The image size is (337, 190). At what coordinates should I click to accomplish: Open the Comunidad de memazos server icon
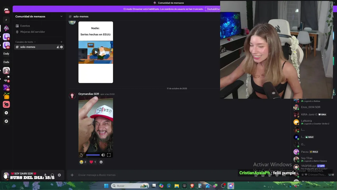pyautogui.click(x=6, y=28)
